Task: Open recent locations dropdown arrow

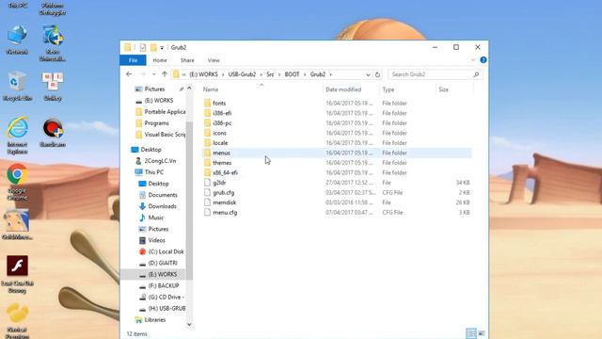Action: coord(154,74)
